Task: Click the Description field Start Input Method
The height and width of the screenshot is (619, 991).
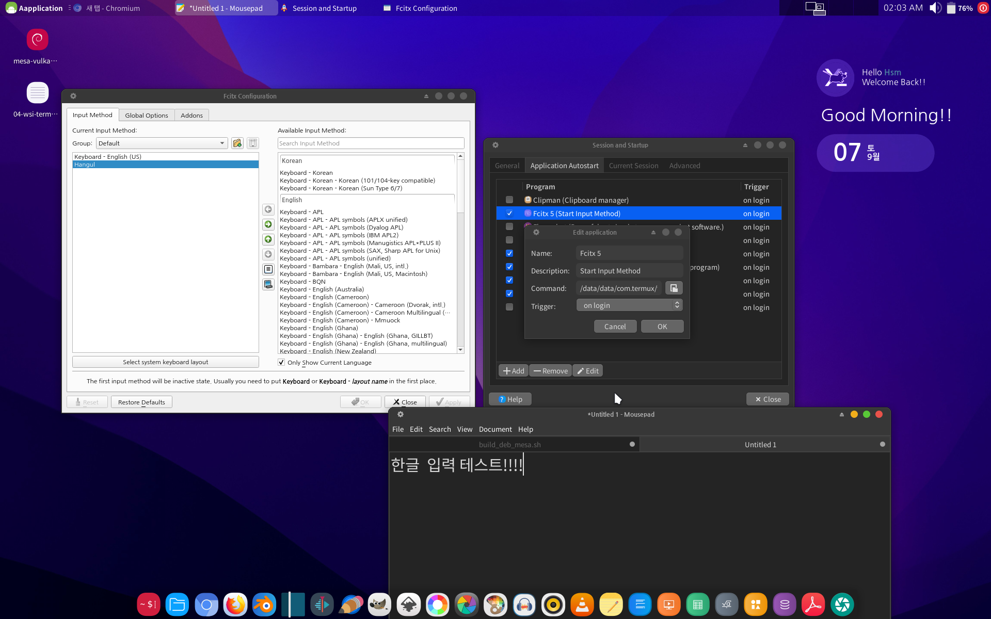Action: pos(629,271)
